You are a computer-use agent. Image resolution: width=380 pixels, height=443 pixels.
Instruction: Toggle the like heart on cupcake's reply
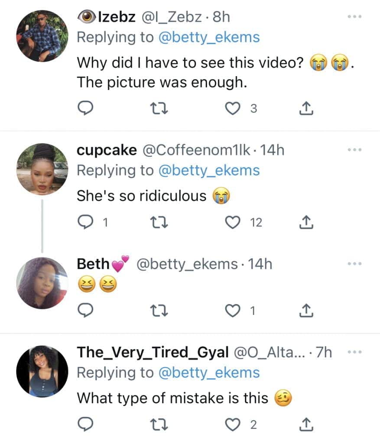click(x=233, y=223)
